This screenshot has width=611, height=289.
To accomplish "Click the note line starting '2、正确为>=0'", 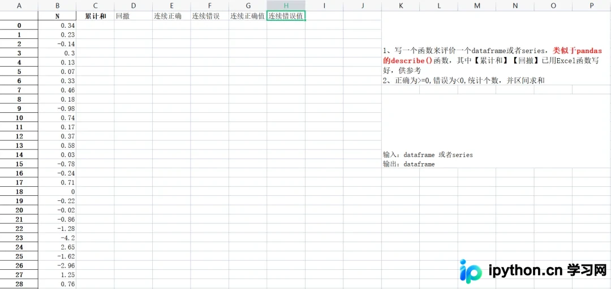I will pos(463,81).
